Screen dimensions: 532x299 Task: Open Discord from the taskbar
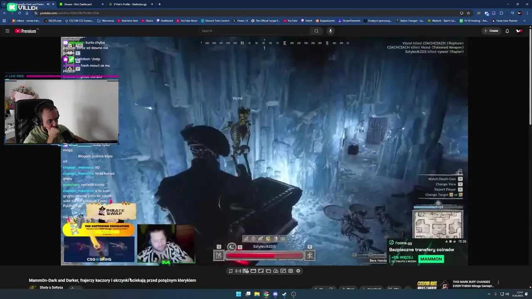pyautogui.click(x=275, y=294)
